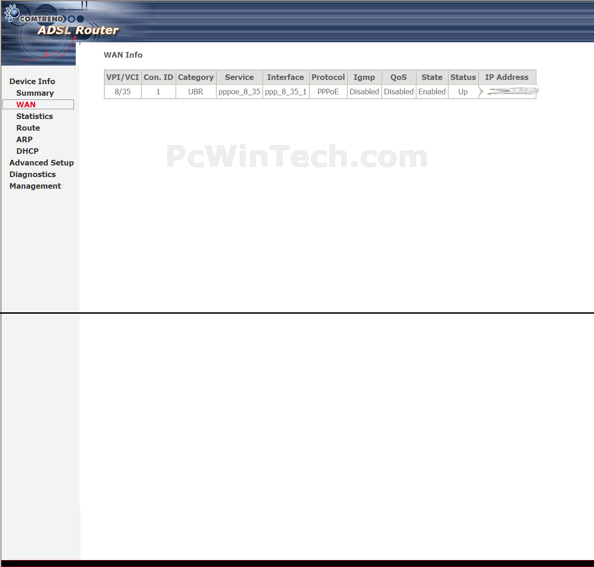Click the Igmp column header
The height and width of the screenshot is (567, 594).
pos(364,77)
